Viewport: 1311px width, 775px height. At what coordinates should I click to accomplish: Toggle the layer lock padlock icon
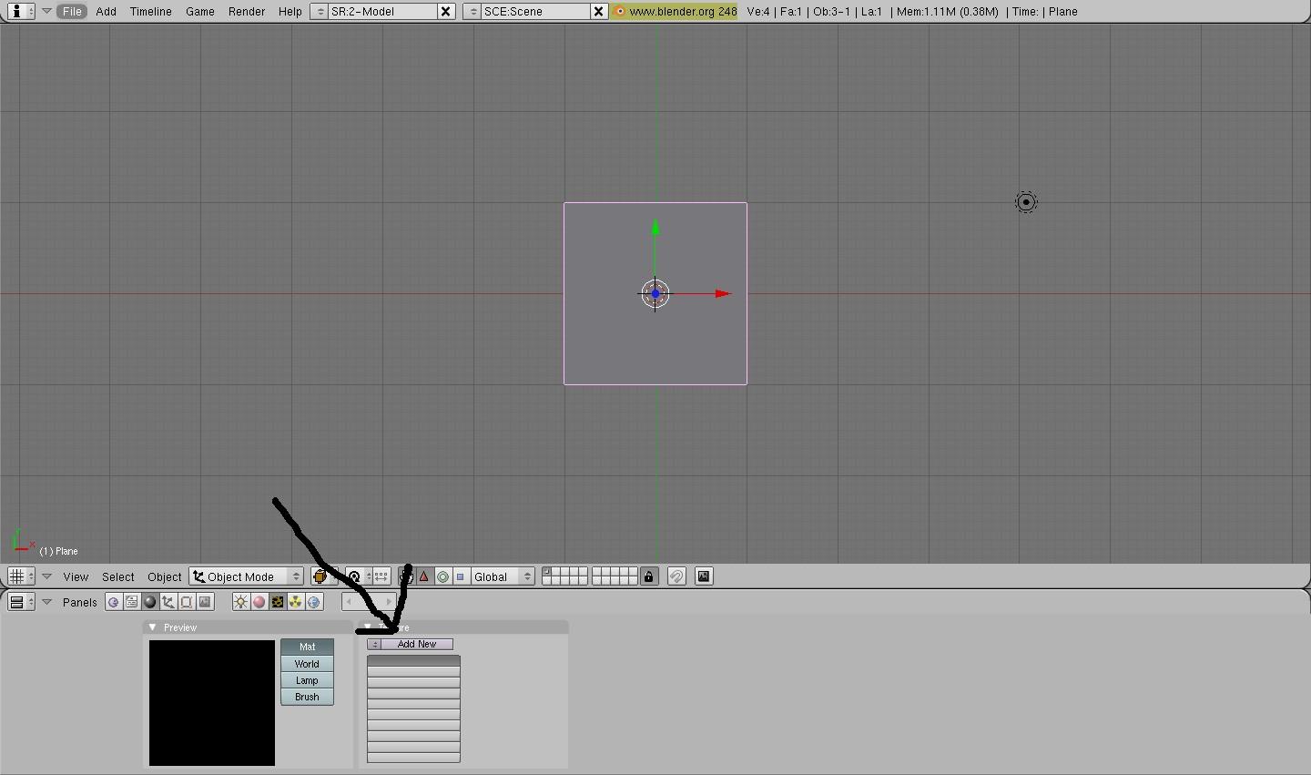[x=649, y=576]
